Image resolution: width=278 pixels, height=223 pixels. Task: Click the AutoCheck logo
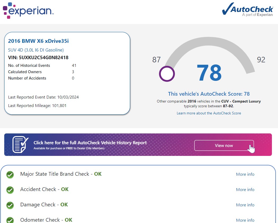coord(247,10)
